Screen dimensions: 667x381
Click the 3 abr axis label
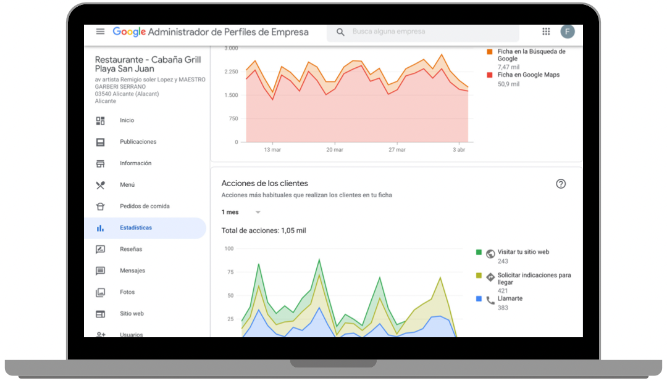pyautogui.click(x=459, y=150)
